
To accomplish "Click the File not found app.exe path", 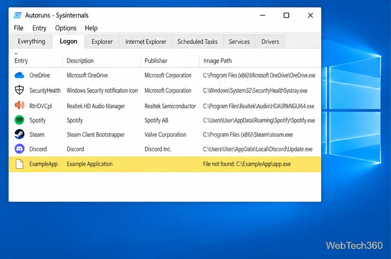I will (x=247, y=164).
